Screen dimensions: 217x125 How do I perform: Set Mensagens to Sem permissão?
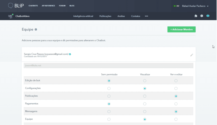pyautogui.click(x=109, y=111)
